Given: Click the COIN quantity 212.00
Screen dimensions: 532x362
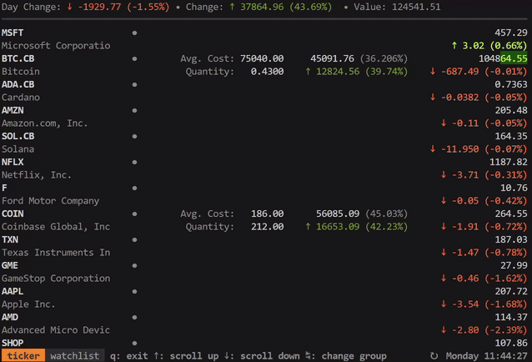Looking at the screenshot, I should (268, 227).
